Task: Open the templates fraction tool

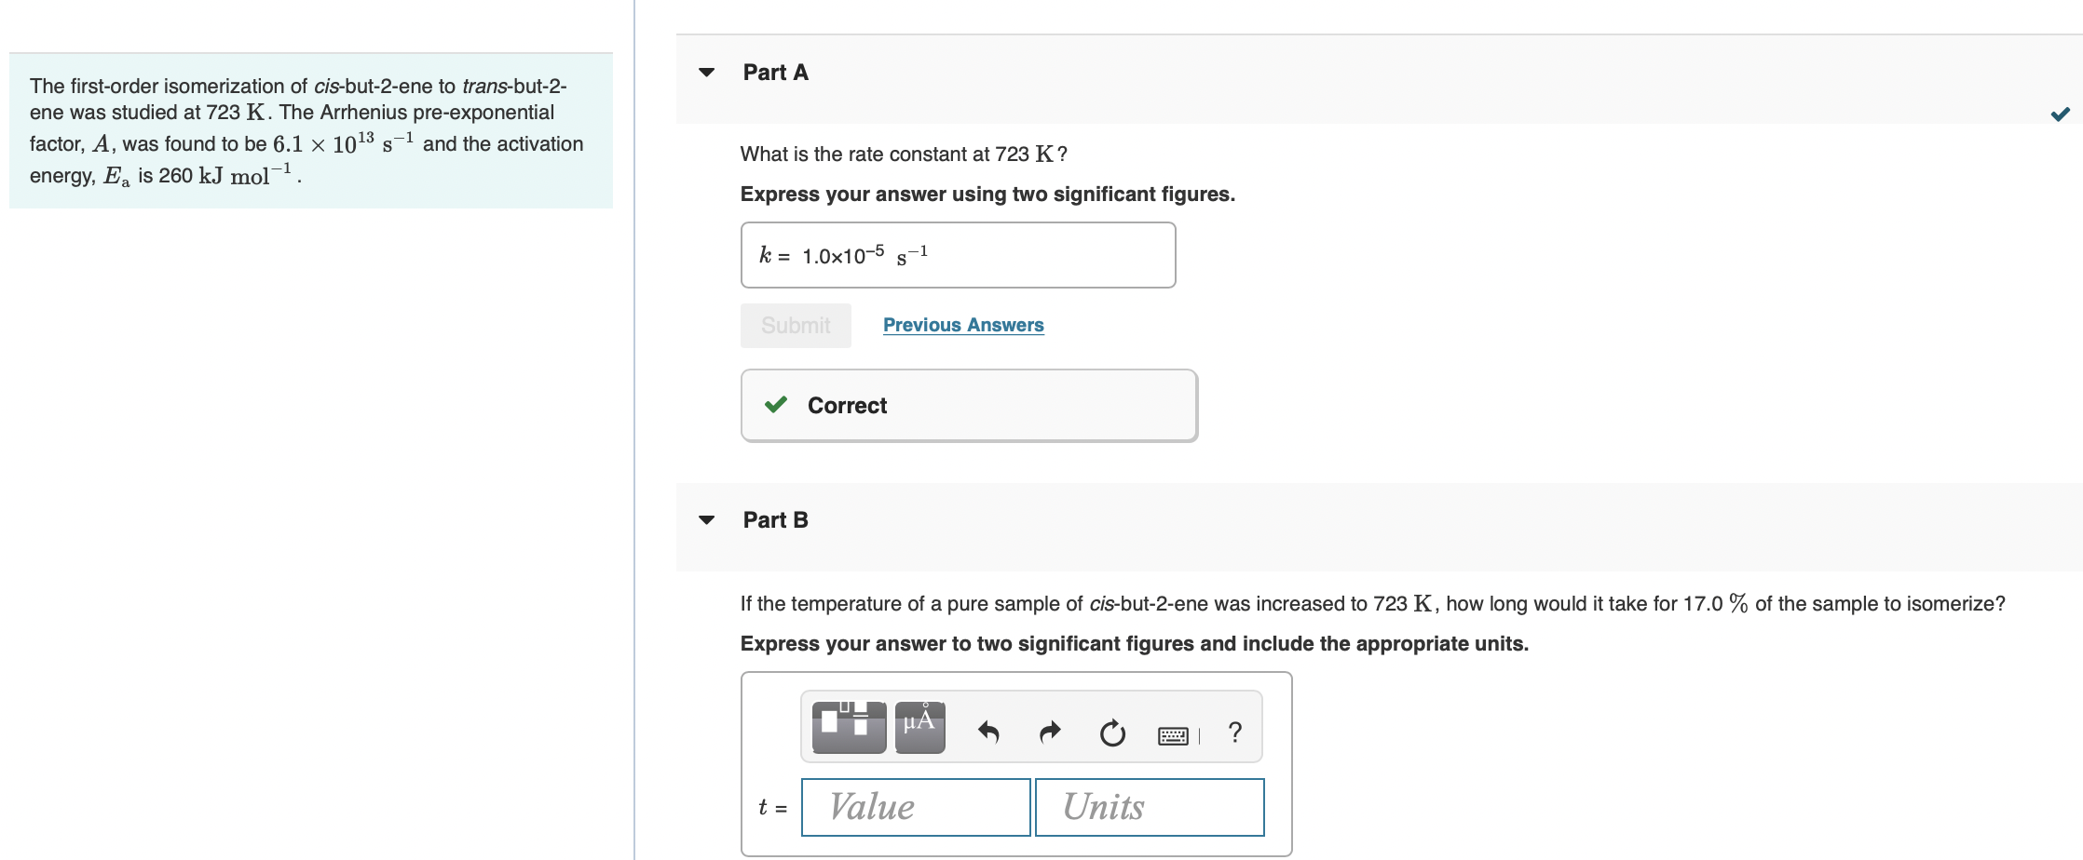Action: click(x=849, y=727)
